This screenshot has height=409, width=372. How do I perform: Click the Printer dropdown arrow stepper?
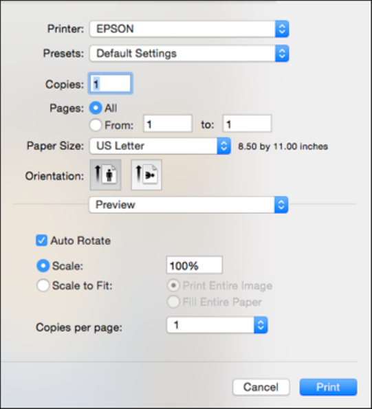pos(282,29)
